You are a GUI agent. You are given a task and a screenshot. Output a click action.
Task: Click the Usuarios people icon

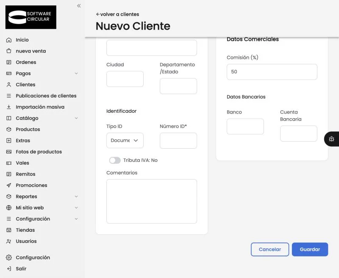[9, 241]
